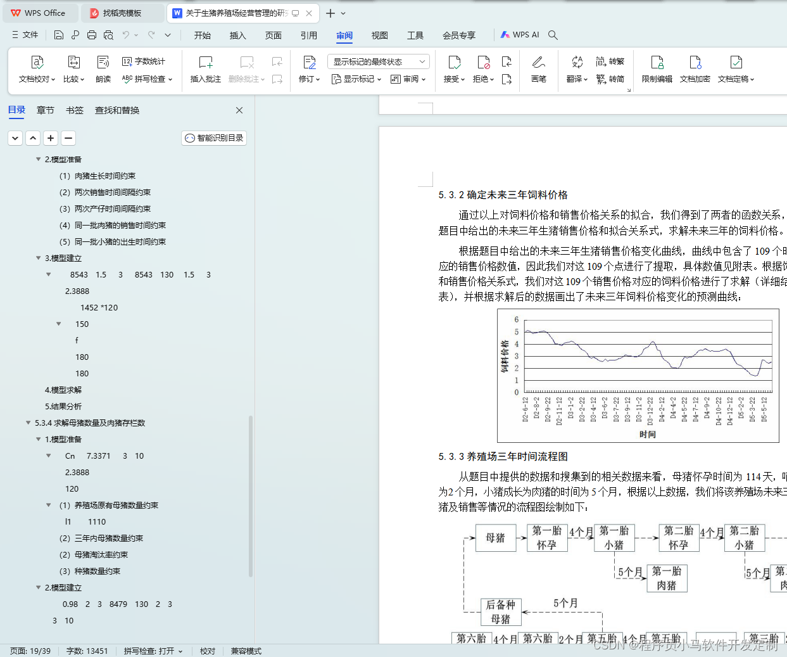The height and width of the screenshot is (657, 787).
Task: Go to next change icon in ribbon
Action: pos(507,79)
